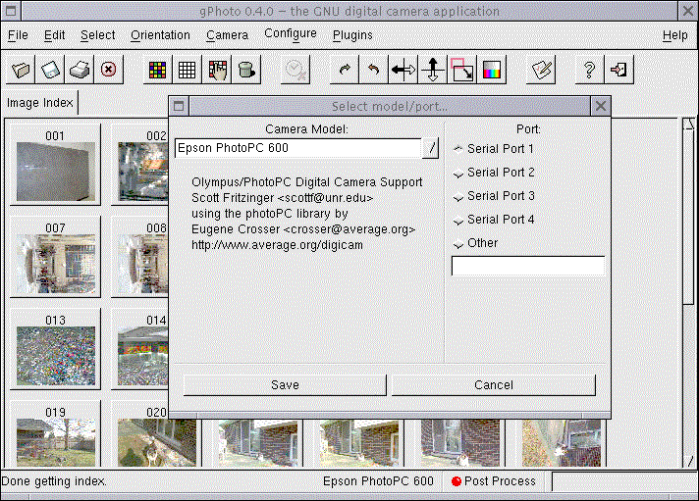This screenshot has width=699, height=501.
Task: Select thumbnail 002
Action: [x=140, y=165]
